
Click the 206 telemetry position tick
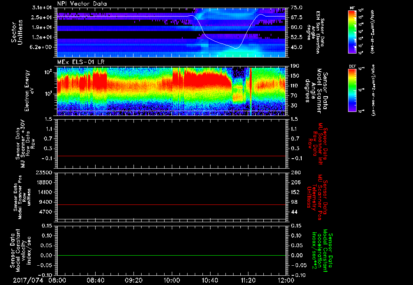(295, 182)
